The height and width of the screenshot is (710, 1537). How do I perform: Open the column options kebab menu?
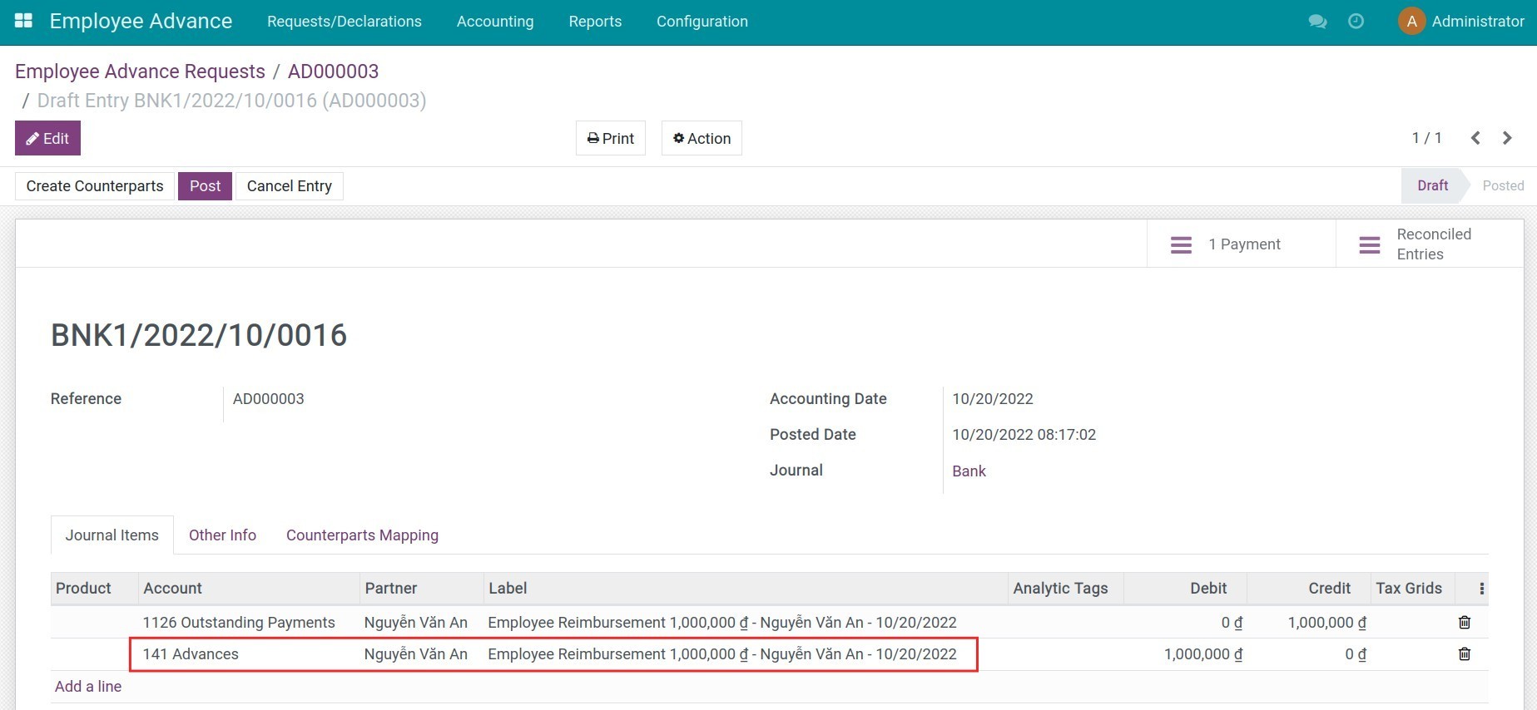point(1481,589)
